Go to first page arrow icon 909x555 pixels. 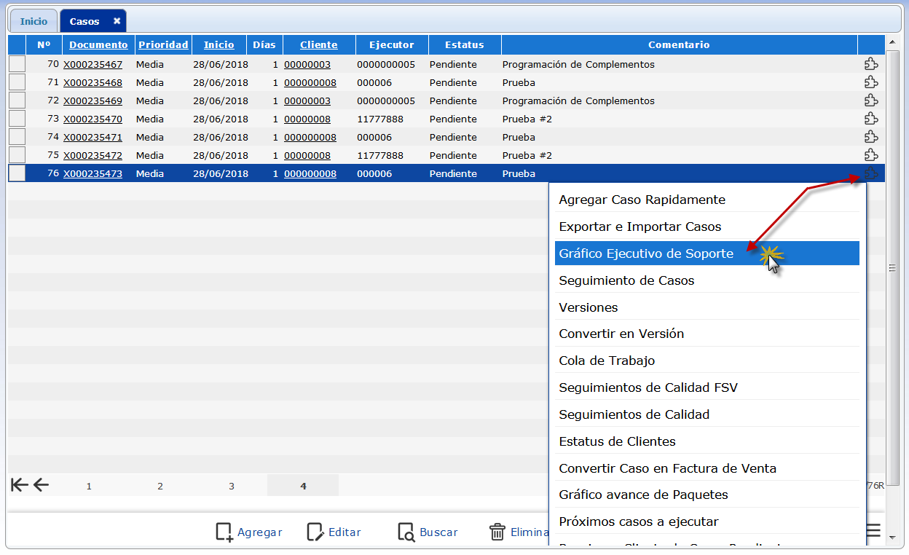tap(19, 485)
